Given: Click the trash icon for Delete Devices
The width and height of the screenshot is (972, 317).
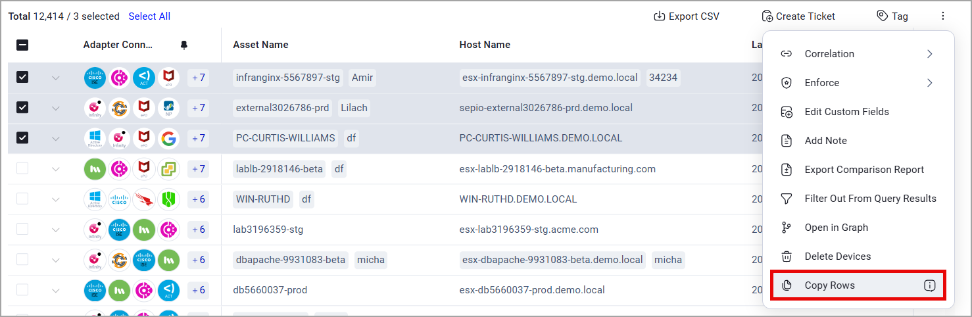Looking at the screenshot, I should [786, 256].
